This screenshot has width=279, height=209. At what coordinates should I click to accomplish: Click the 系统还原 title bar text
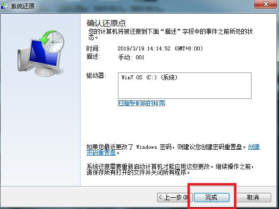coord(23,6)
